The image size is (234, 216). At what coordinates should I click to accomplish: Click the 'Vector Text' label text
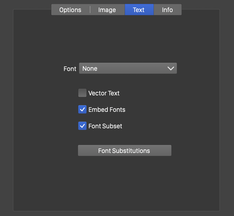(104, 93)
